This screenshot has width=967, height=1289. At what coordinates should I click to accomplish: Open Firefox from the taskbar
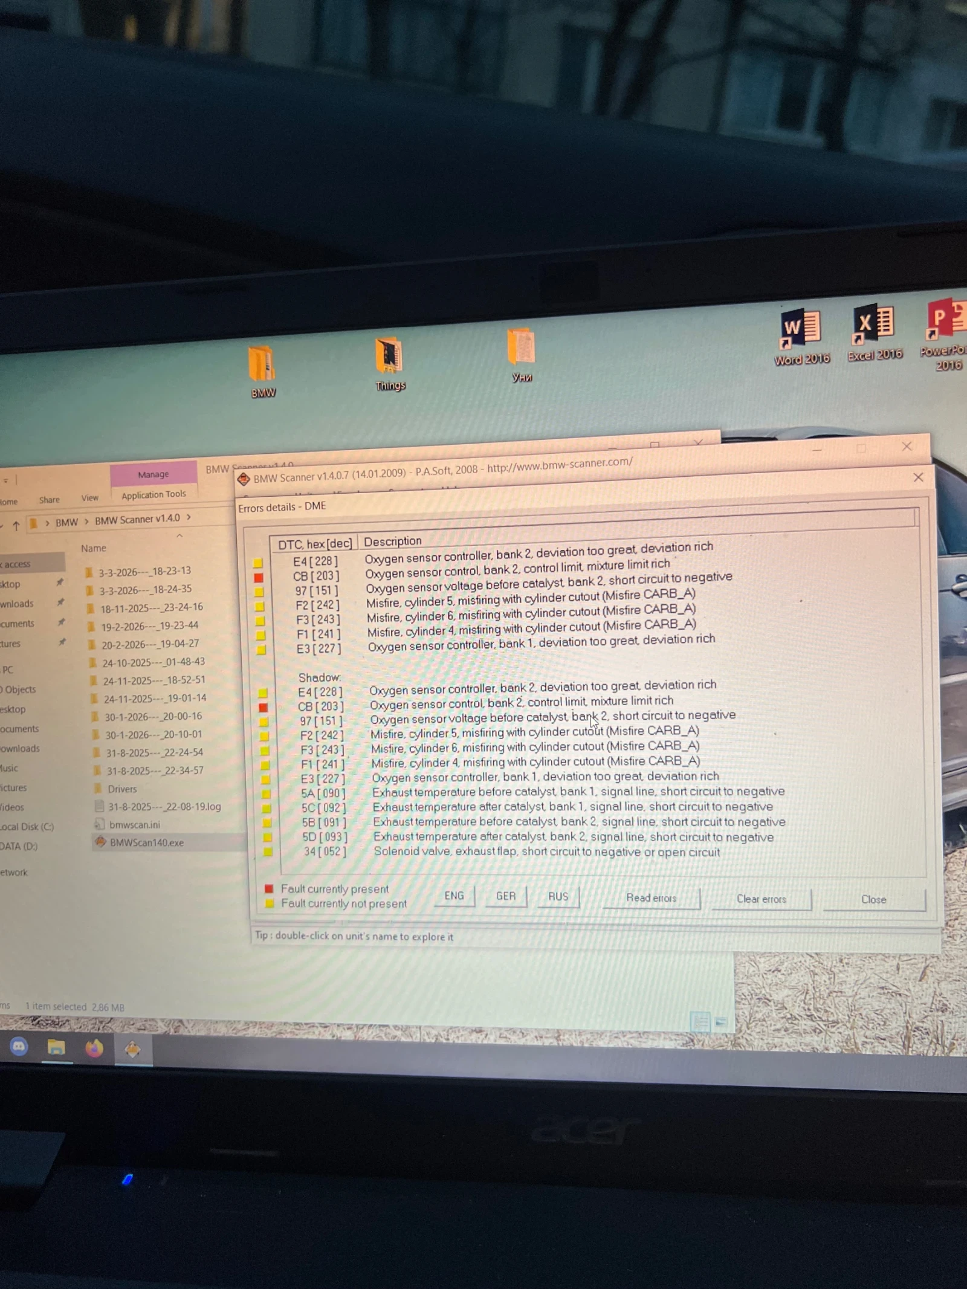(x=94, y=1048)
